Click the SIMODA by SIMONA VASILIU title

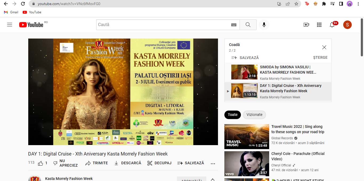pyautogui.click(x=288, y=70)
